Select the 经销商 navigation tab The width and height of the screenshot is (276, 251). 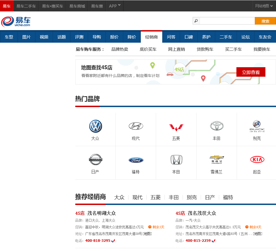(x=151, y=37)
